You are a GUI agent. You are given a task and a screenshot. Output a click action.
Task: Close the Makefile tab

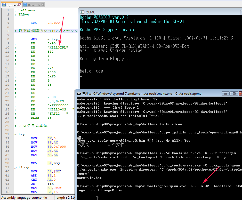43,5
